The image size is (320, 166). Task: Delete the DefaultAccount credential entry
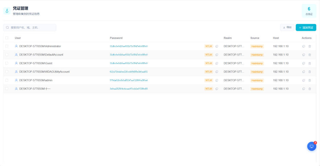[x=310, y=55]
